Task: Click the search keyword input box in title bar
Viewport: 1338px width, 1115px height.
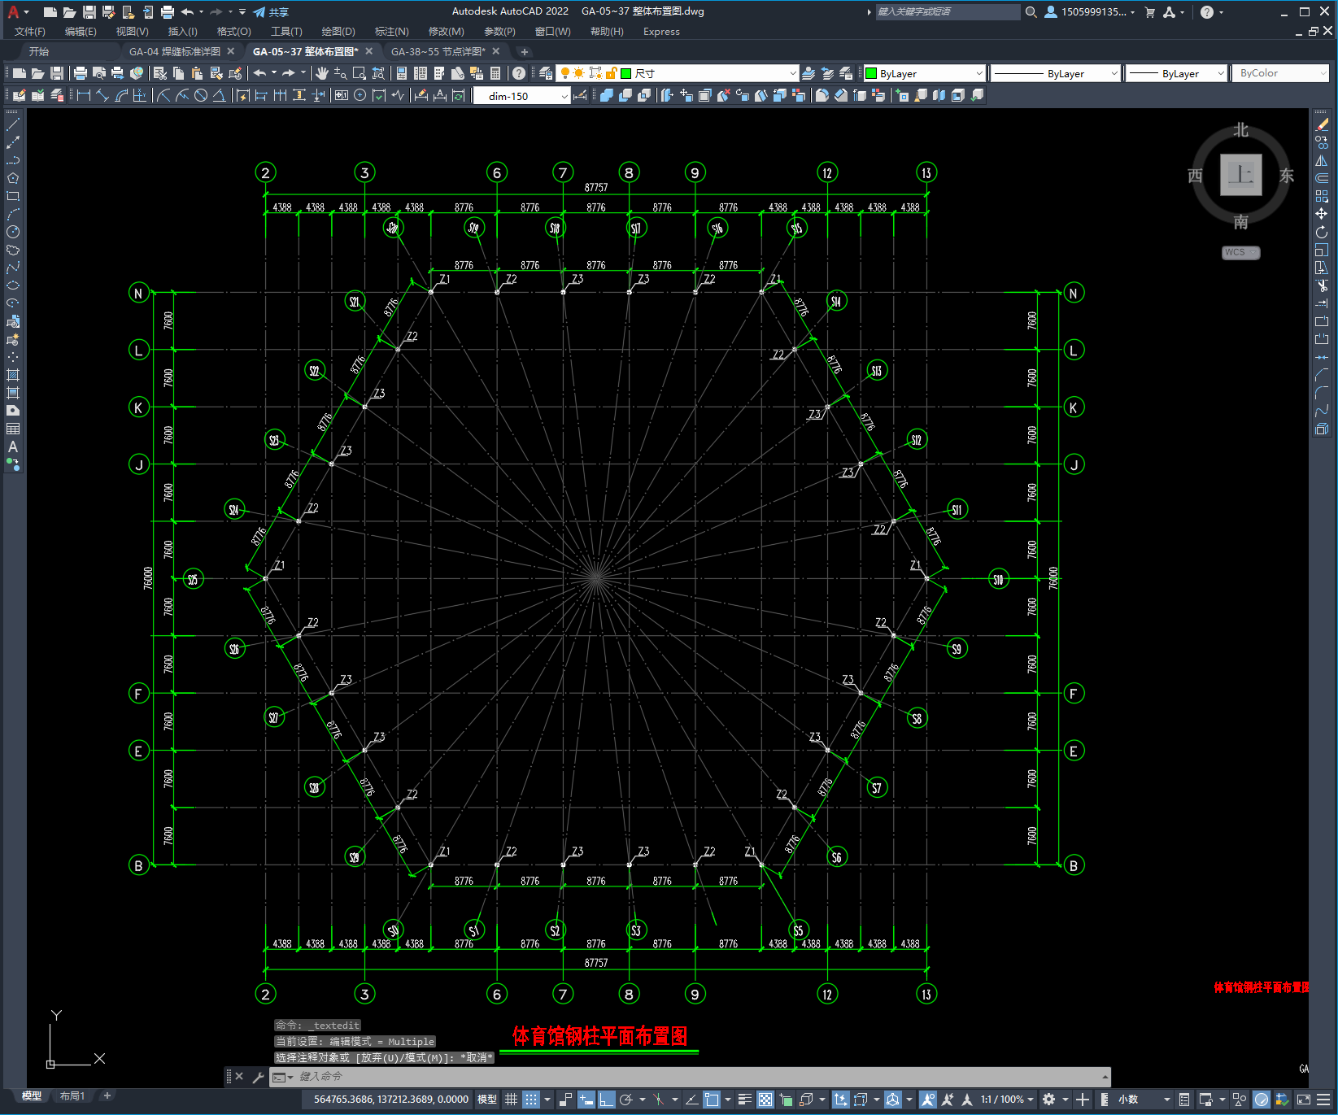Action: pos(948,12)
